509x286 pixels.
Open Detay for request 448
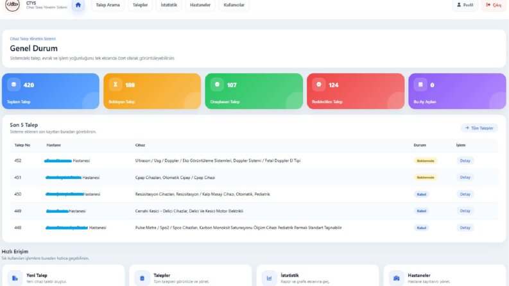[465, 228]
